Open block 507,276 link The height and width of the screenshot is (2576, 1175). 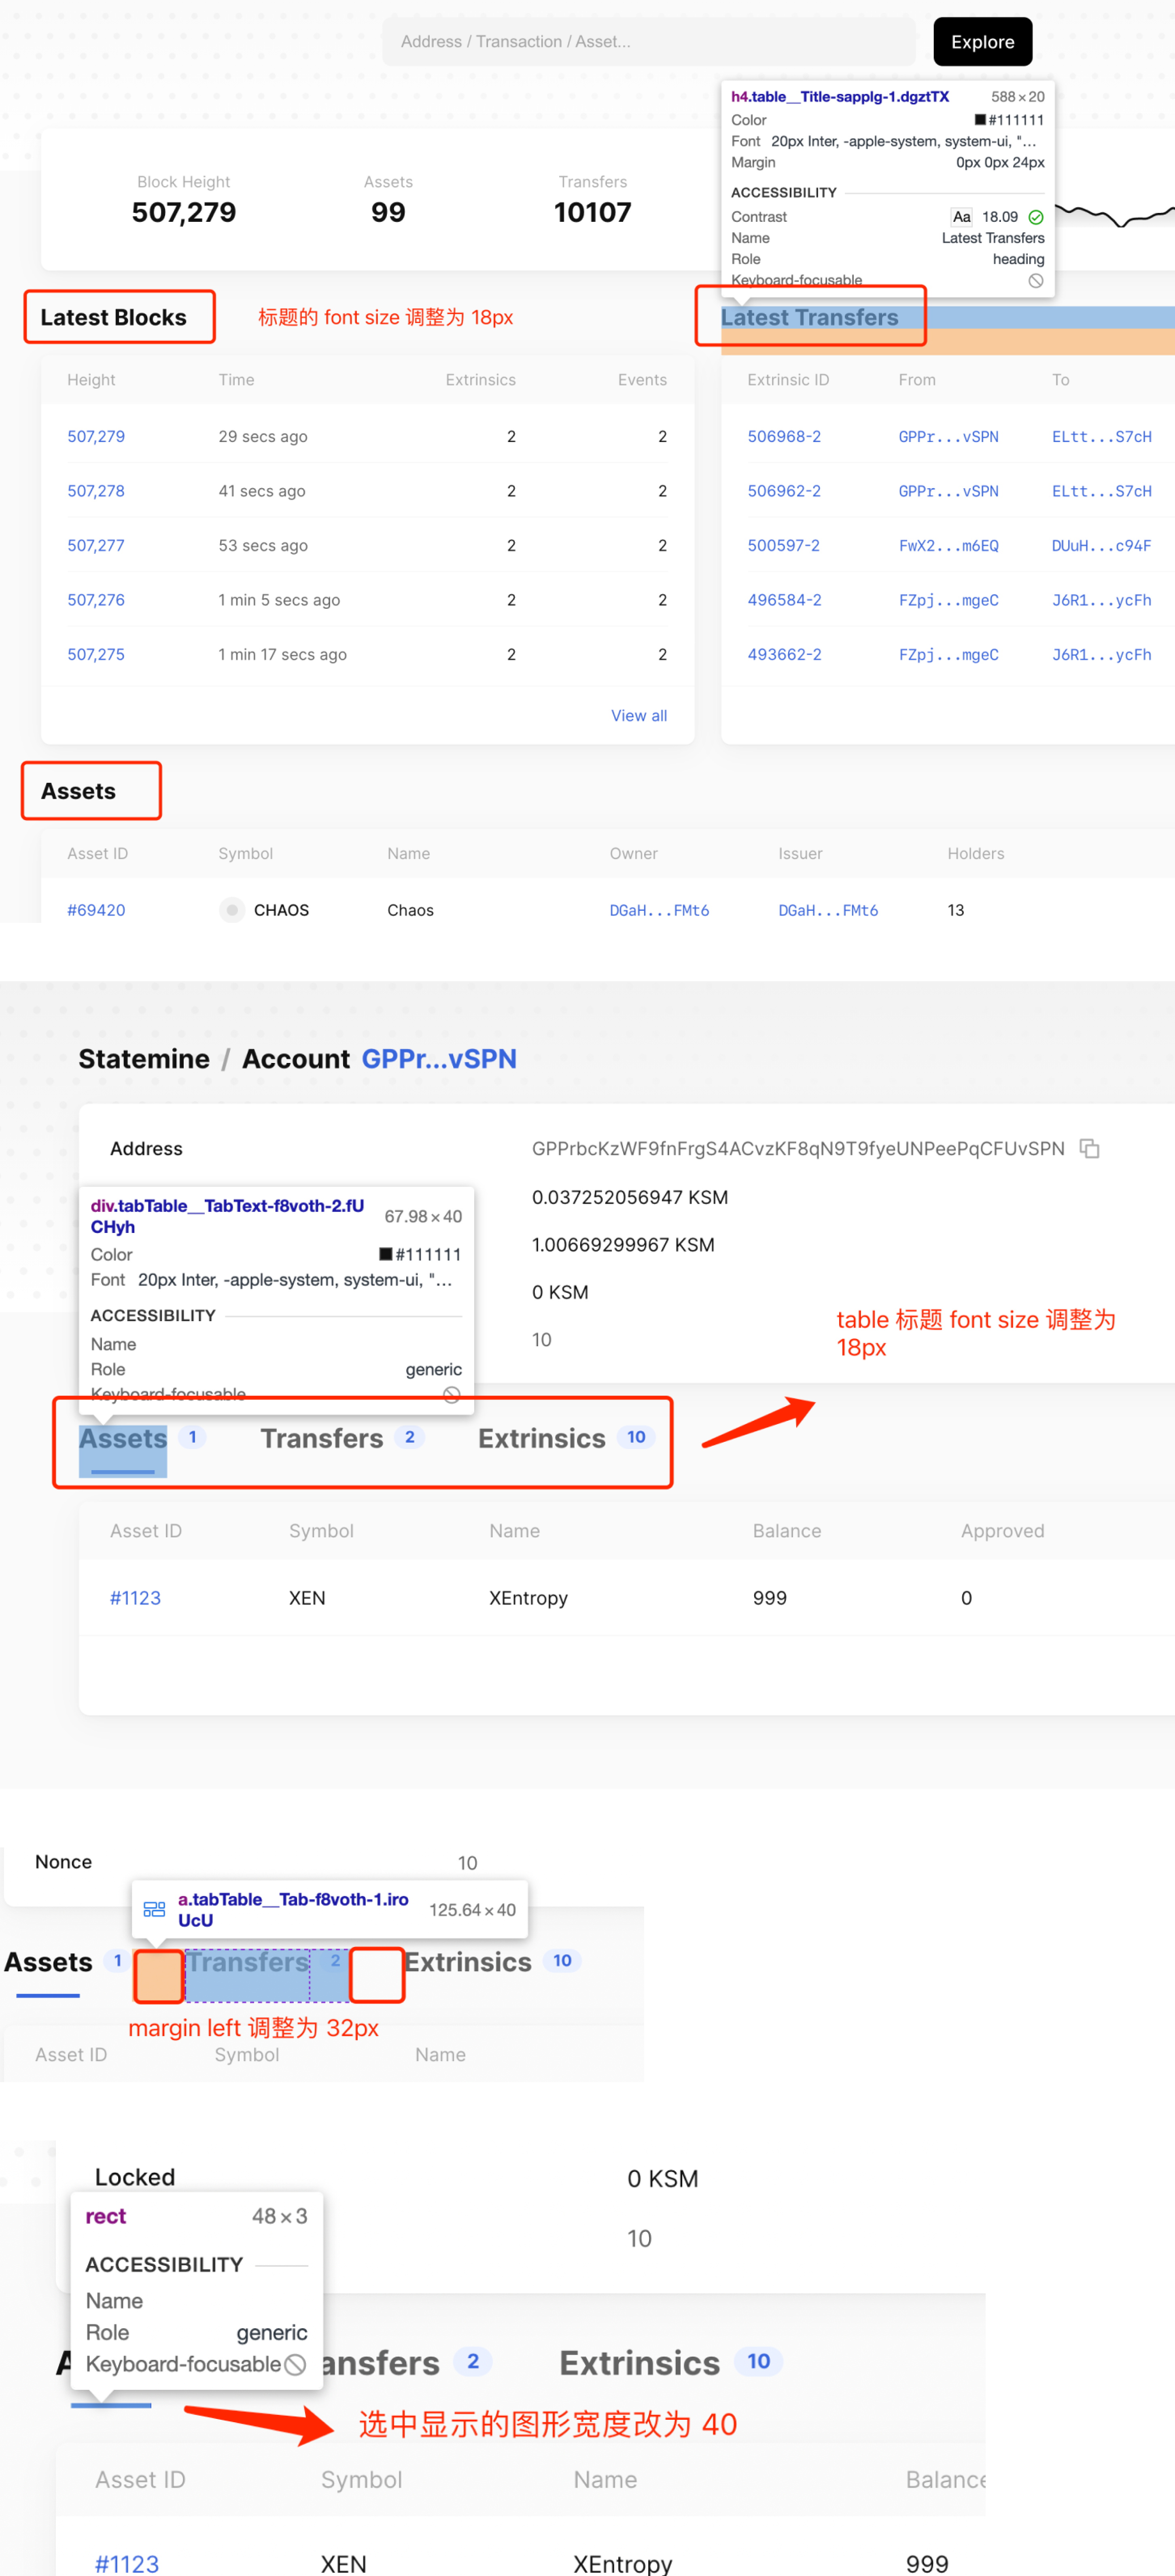pos(96,600)
